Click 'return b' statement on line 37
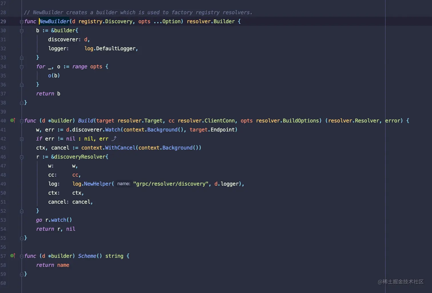The width and height of the screenshot is (432, 293). [48, 94]
